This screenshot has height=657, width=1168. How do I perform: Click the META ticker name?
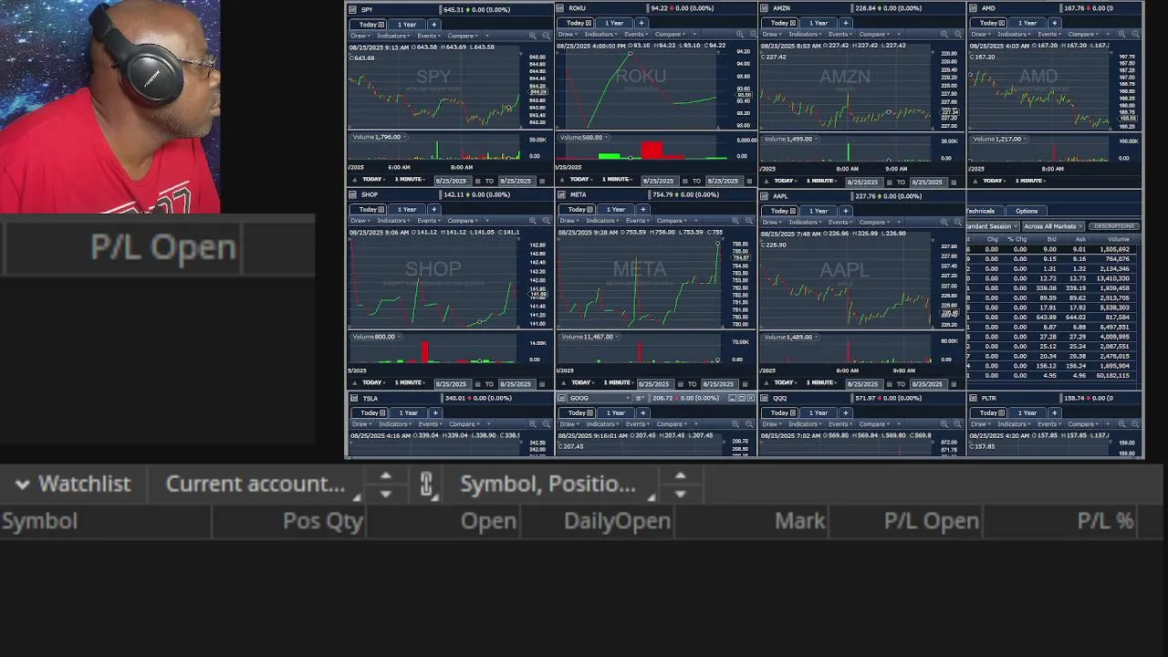pyautogui.click(x=579, y=194)
